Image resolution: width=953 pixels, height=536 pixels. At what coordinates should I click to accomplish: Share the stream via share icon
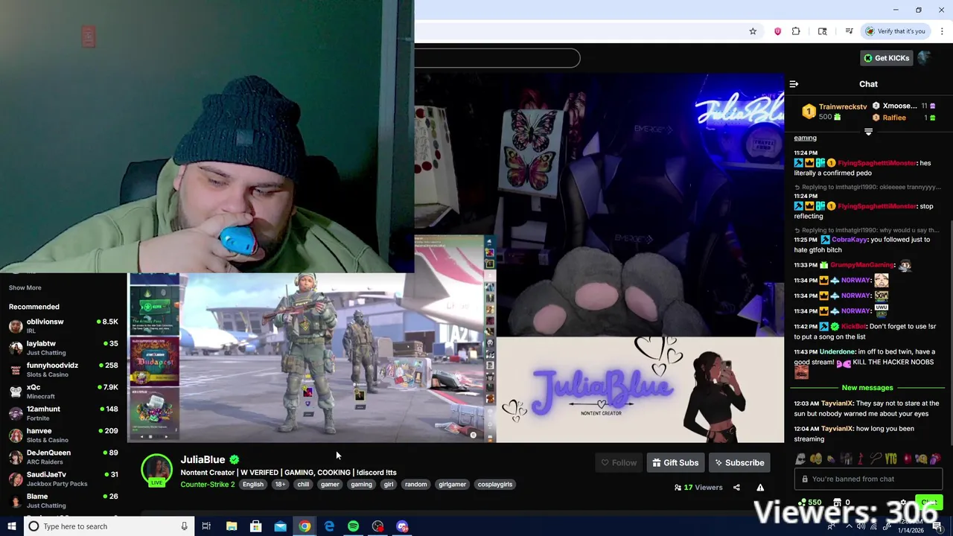[x=736, y=488]
